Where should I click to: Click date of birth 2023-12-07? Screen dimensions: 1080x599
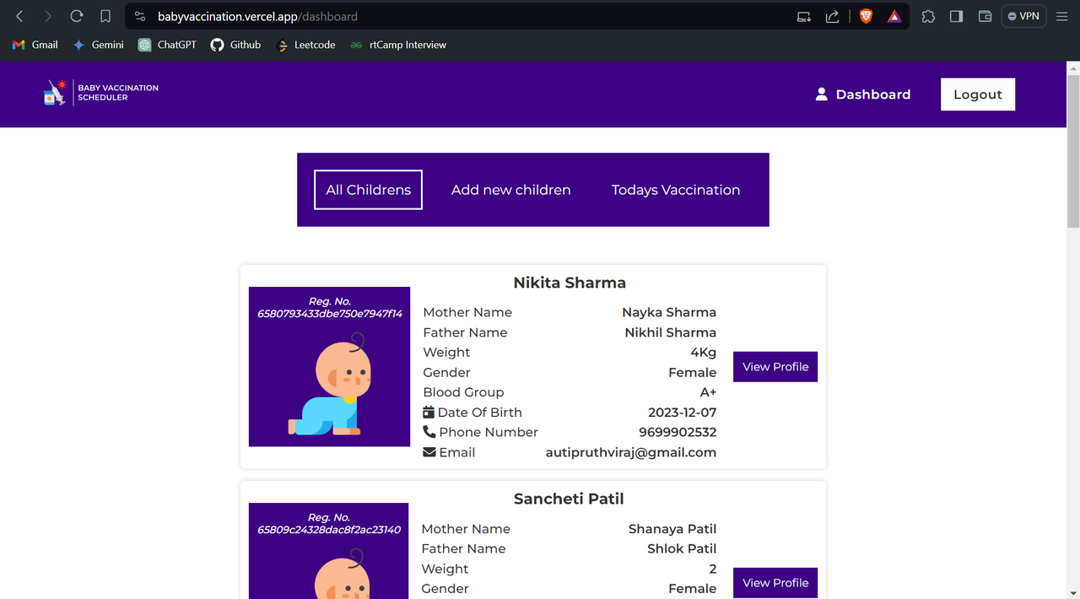(682, 412)
